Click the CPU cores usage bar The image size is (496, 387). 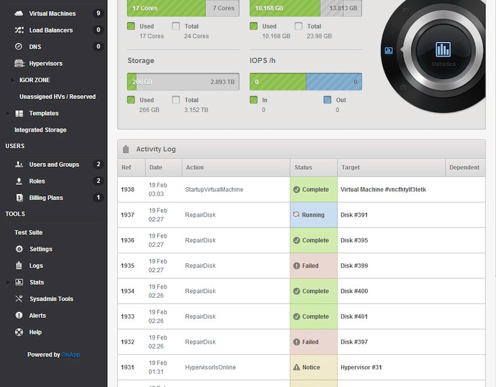click(x=183, y=8)
